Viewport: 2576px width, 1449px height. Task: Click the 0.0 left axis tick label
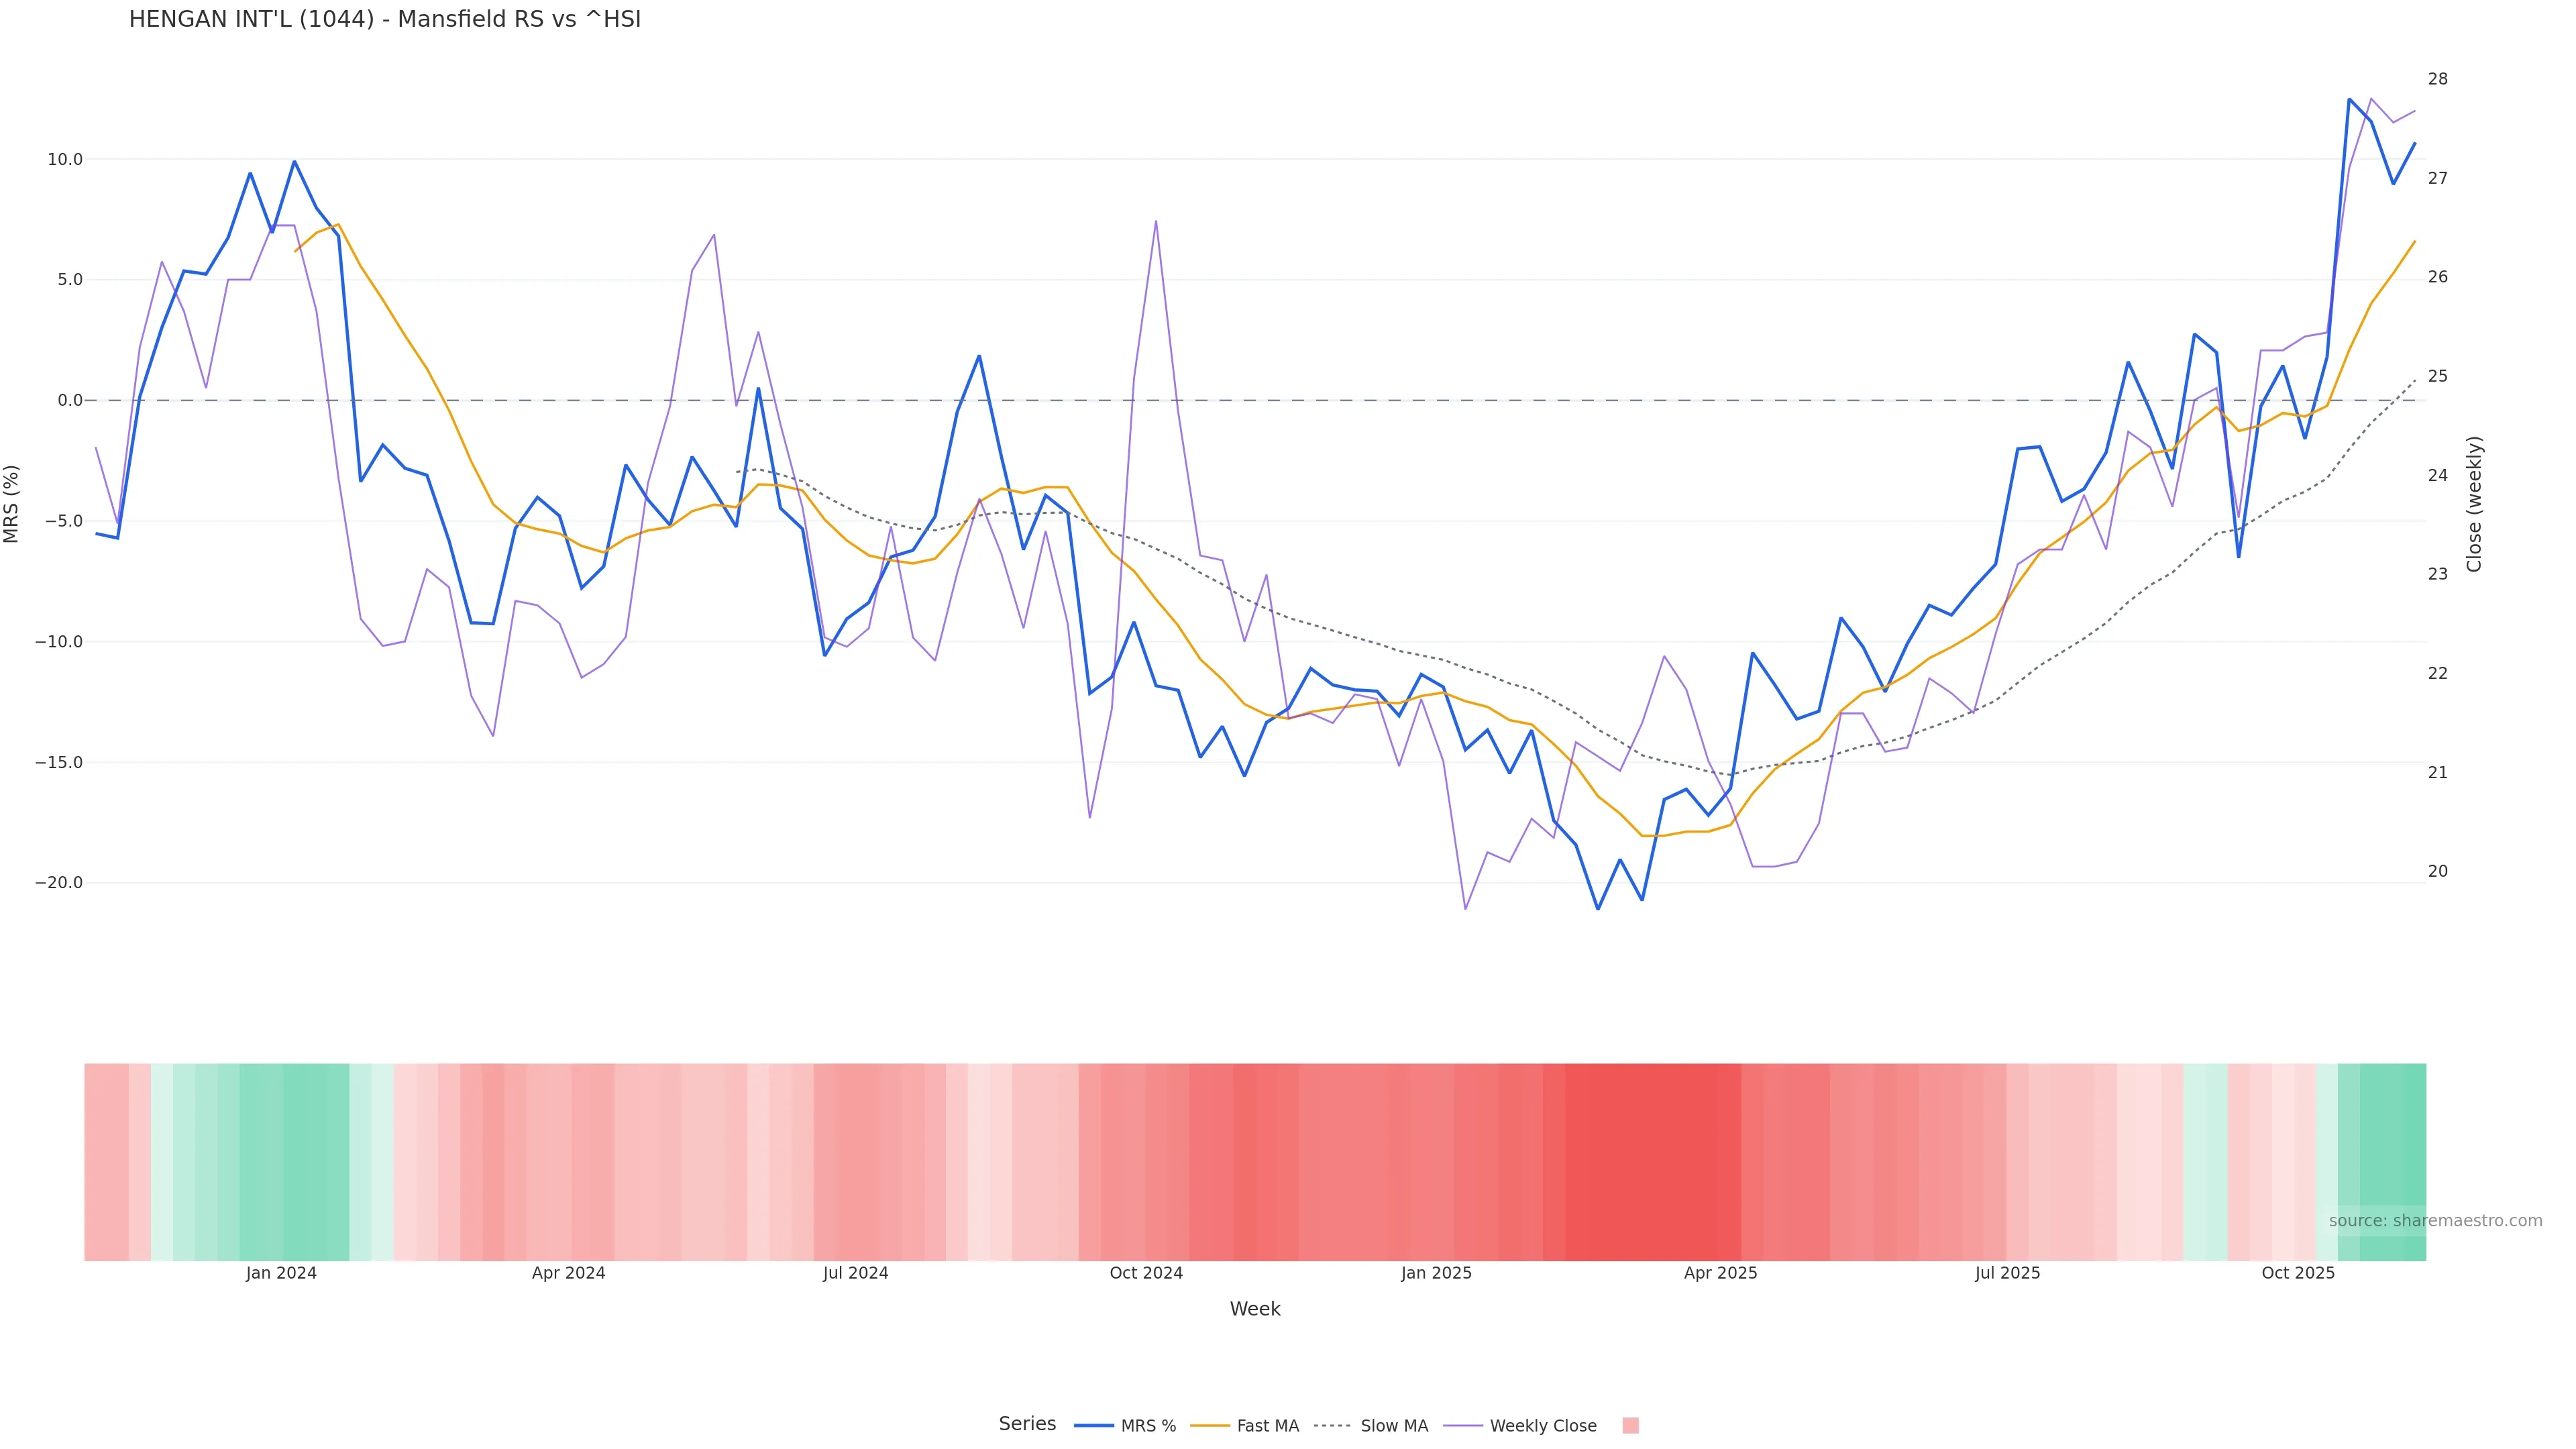pos(70,400)
